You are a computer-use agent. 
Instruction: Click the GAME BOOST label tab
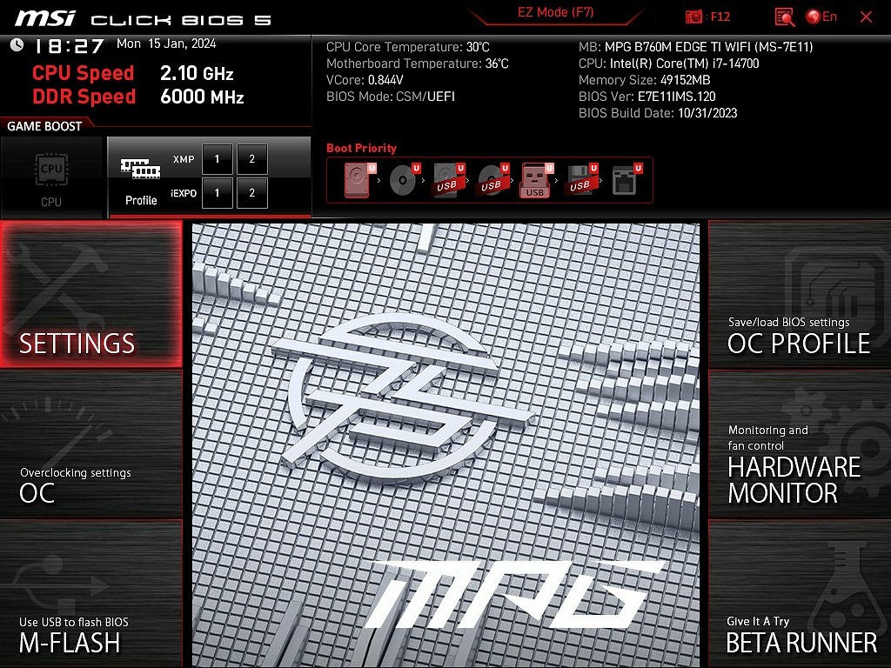44,126
